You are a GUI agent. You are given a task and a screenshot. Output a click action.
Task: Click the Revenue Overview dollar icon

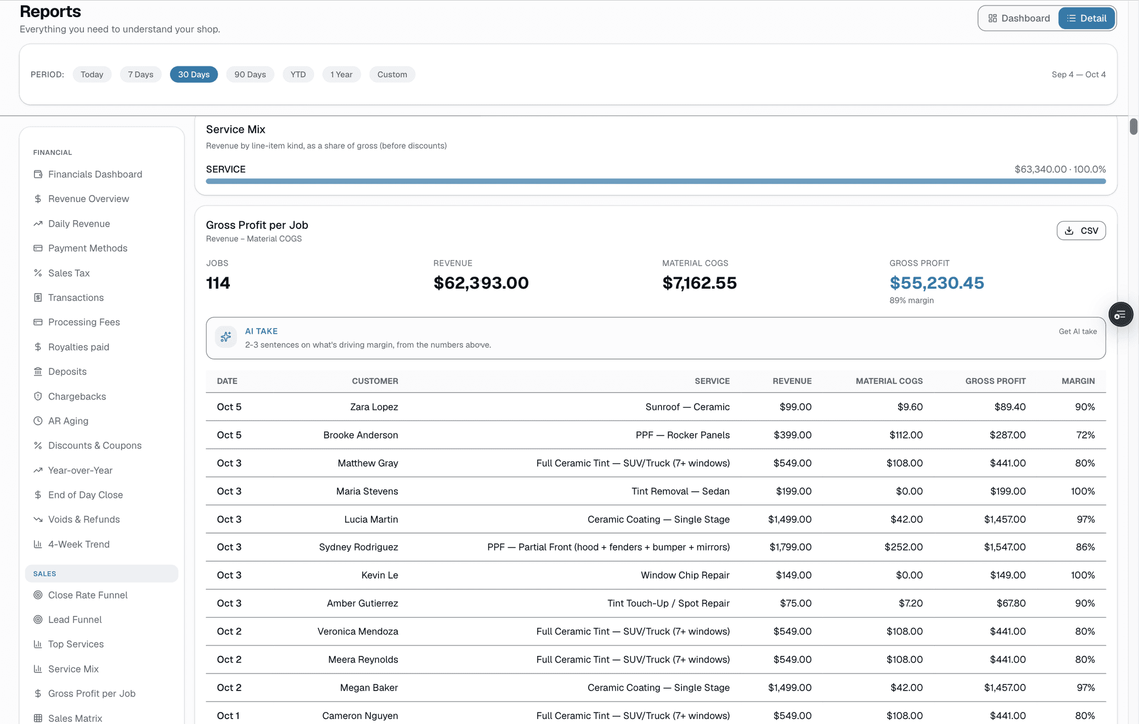coord(38,199)
